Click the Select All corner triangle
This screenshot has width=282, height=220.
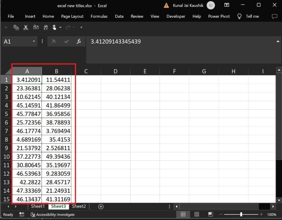click(8, 71)
